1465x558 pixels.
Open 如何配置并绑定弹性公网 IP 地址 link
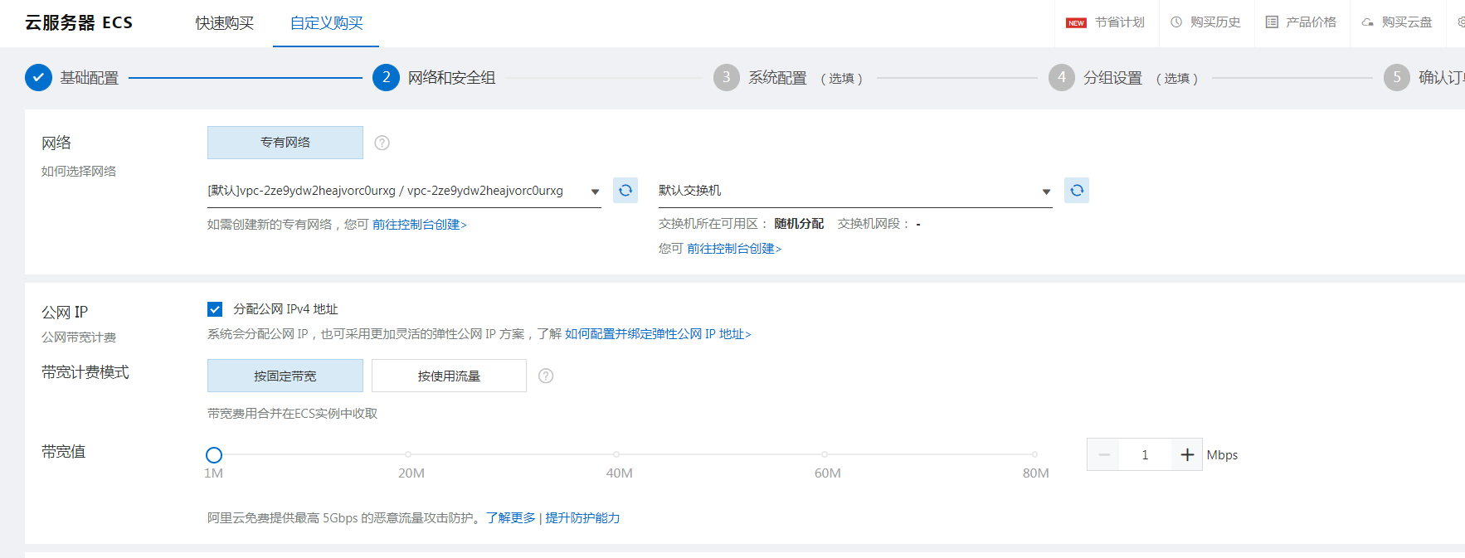[658, 334]
